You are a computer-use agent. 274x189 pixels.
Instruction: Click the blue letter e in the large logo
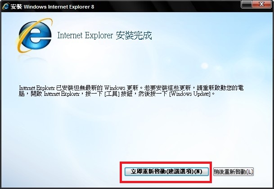[x=36, y=35]
